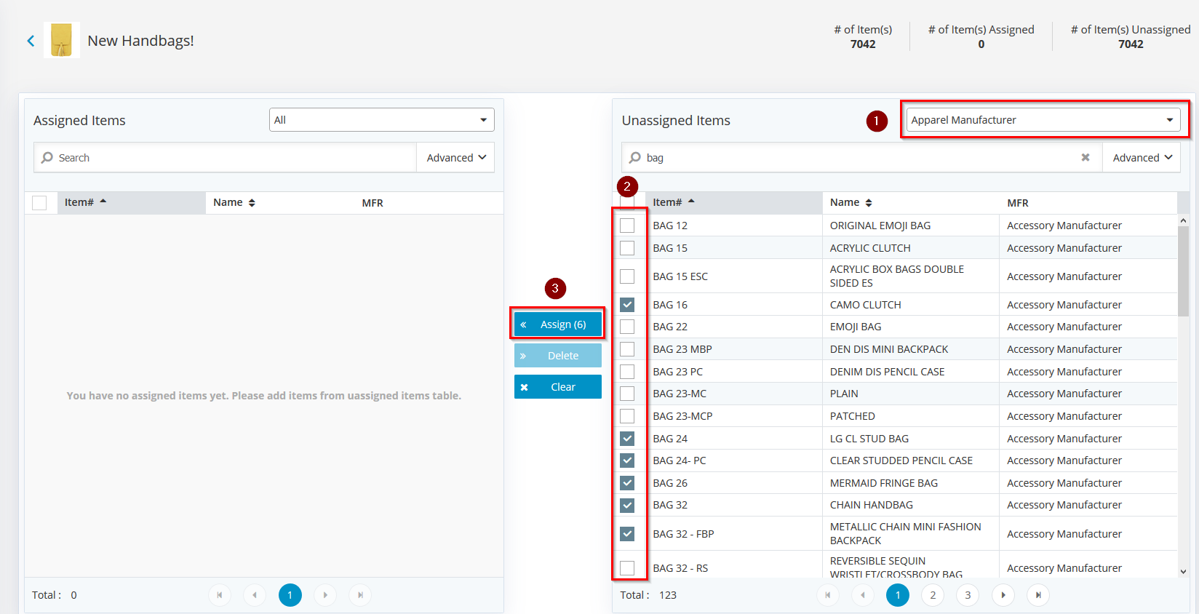Image resolution: width=1199 pixels, height=614 pixels.
Task: Check the BAG 23 MBP row checkbox
Action: point(627,349)
